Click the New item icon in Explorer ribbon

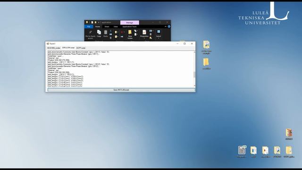click(135, 31)
